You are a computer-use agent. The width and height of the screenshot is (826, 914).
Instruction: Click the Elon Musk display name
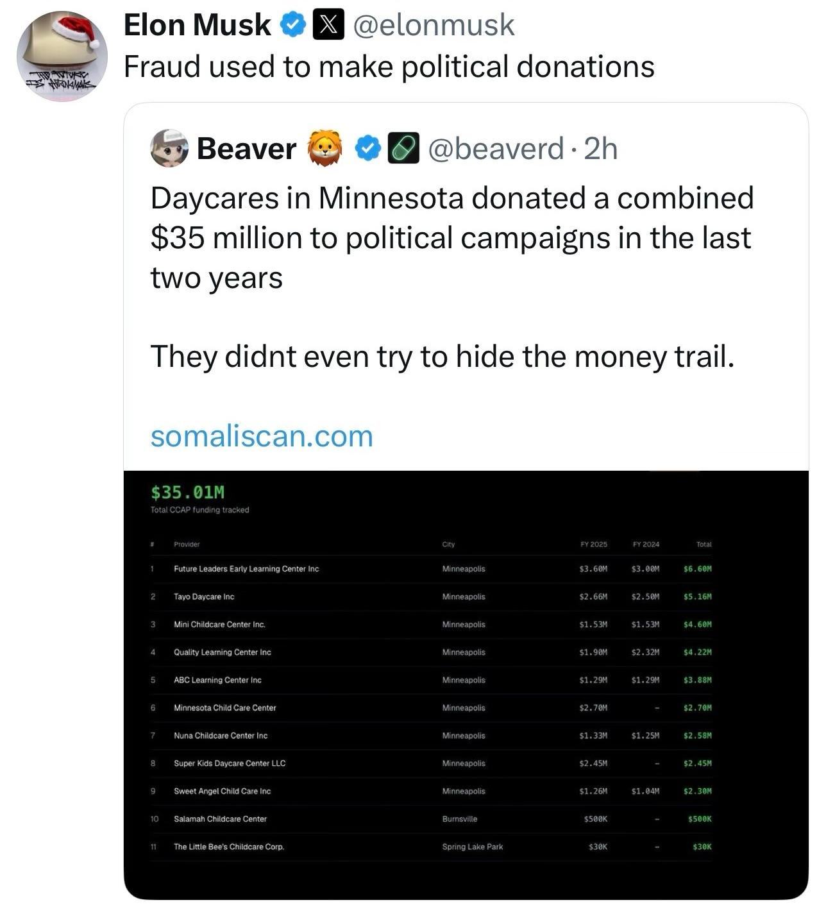(197, 26)
